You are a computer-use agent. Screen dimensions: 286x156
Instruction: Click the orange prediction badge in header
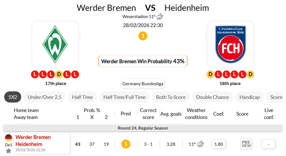click(143, 36)
